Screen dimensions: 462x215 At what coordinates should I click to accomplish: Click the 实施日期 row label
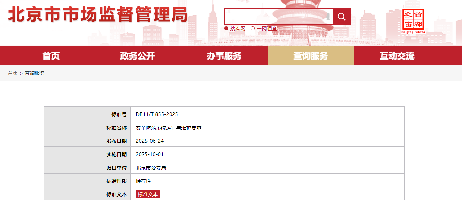(x=116, y=154)
